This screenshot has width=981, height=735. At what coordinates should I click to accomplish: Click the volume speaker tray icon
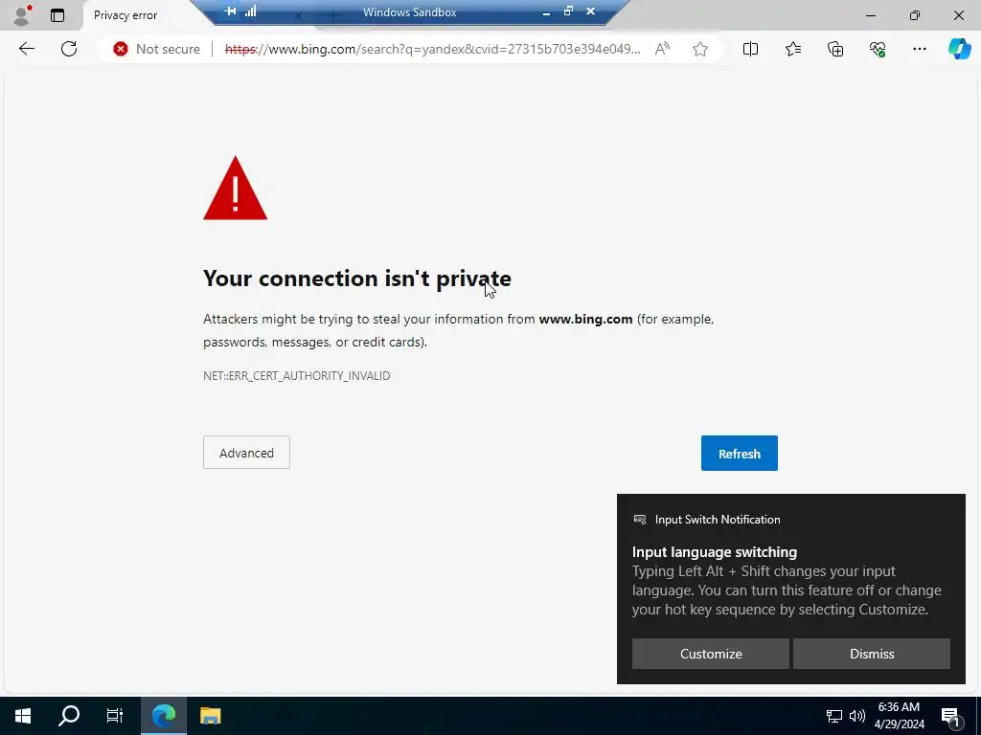coord(857,716)
